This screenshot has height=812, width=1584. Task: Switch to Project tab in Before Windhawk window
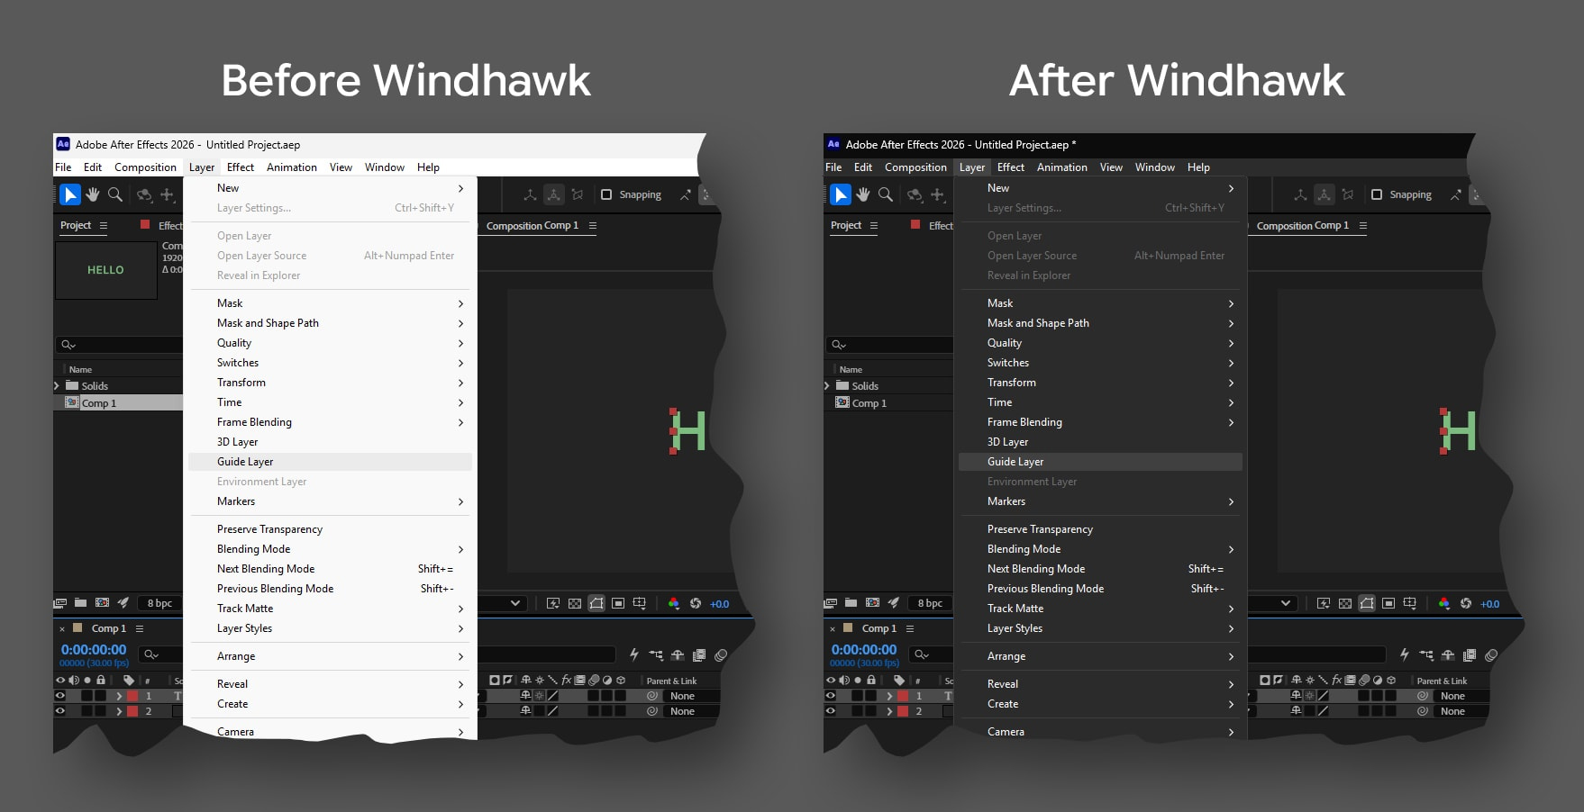coord(76,225)
